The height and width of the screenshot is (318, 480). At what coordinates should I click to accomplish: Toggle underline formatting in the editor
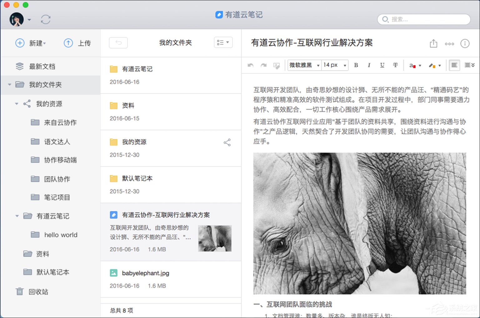[382, 65]
